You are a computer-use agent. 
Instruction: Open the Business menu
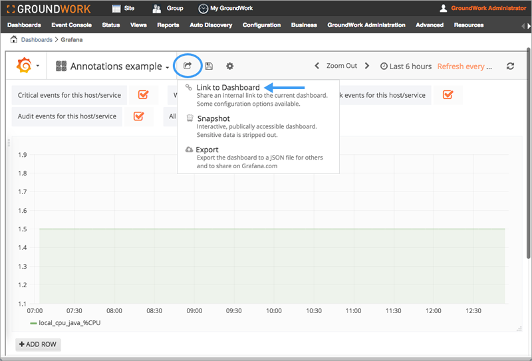(304, 25)
